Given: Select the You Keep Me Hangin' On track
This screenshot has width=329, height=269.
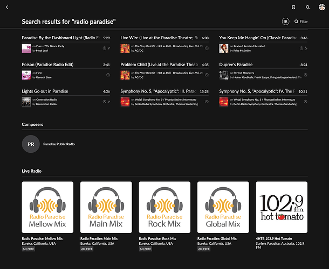Looking at the screenshot, I should click(258, 38).
